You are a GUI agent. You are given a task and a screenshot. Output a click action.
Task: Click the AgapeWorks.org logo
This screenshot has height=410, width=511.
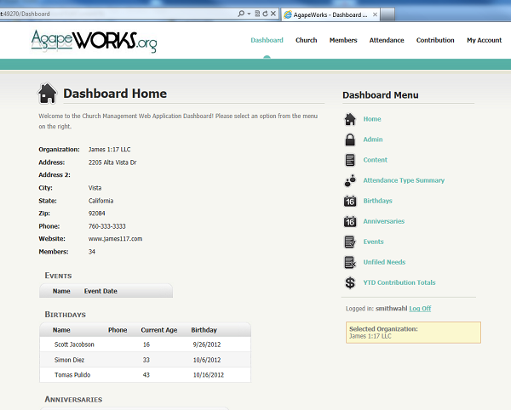tap(94, 41)
